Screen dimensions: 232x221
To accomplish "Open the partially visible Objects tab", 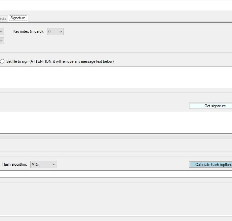I will (3, 19).
